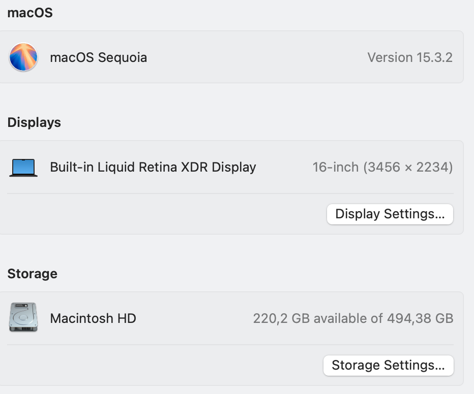Click the laptop display icon
The height and width of the screenshot is (394, 474).
coord(23,168)
